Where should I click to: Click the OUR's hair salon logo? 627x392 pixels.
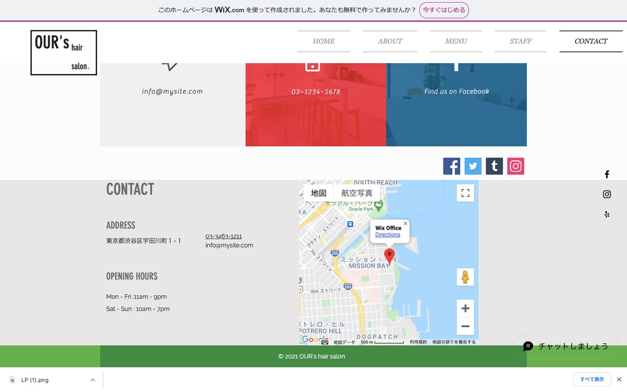point(64,52)
